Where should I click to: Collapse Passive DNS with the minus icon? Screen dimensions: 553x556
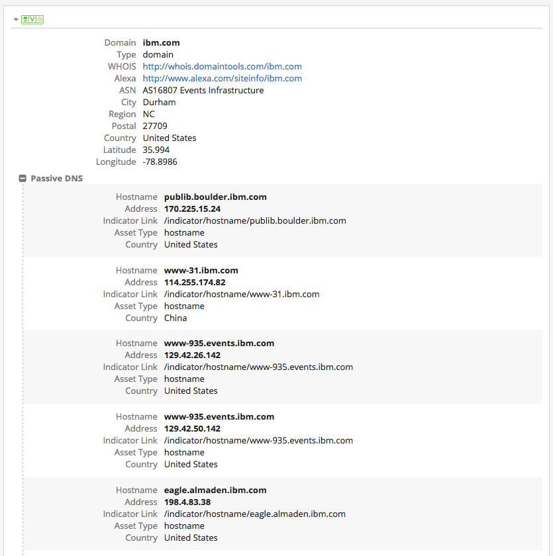pyautogui.click(x=23, y=179)
